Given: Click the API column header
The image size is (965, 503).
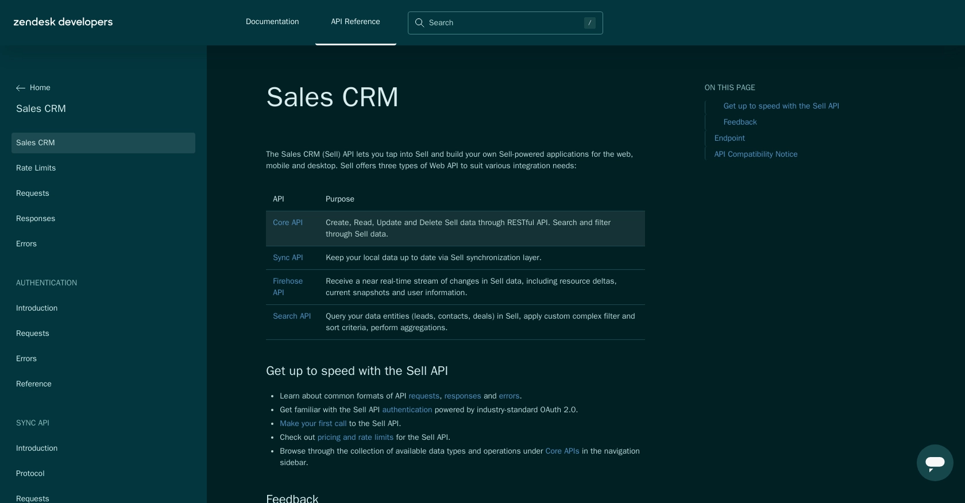Looking at the screenshot, I should [x=279, y=199].
